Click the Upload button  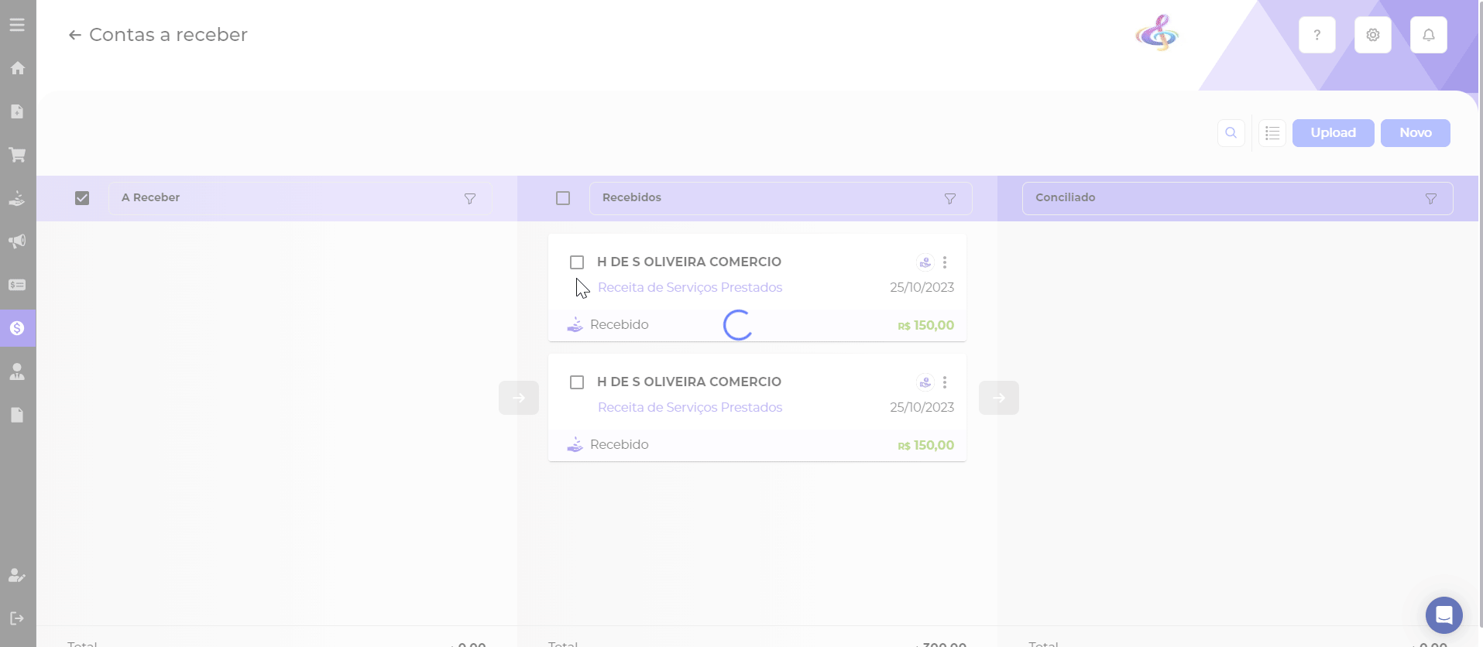pos(1333,133)
